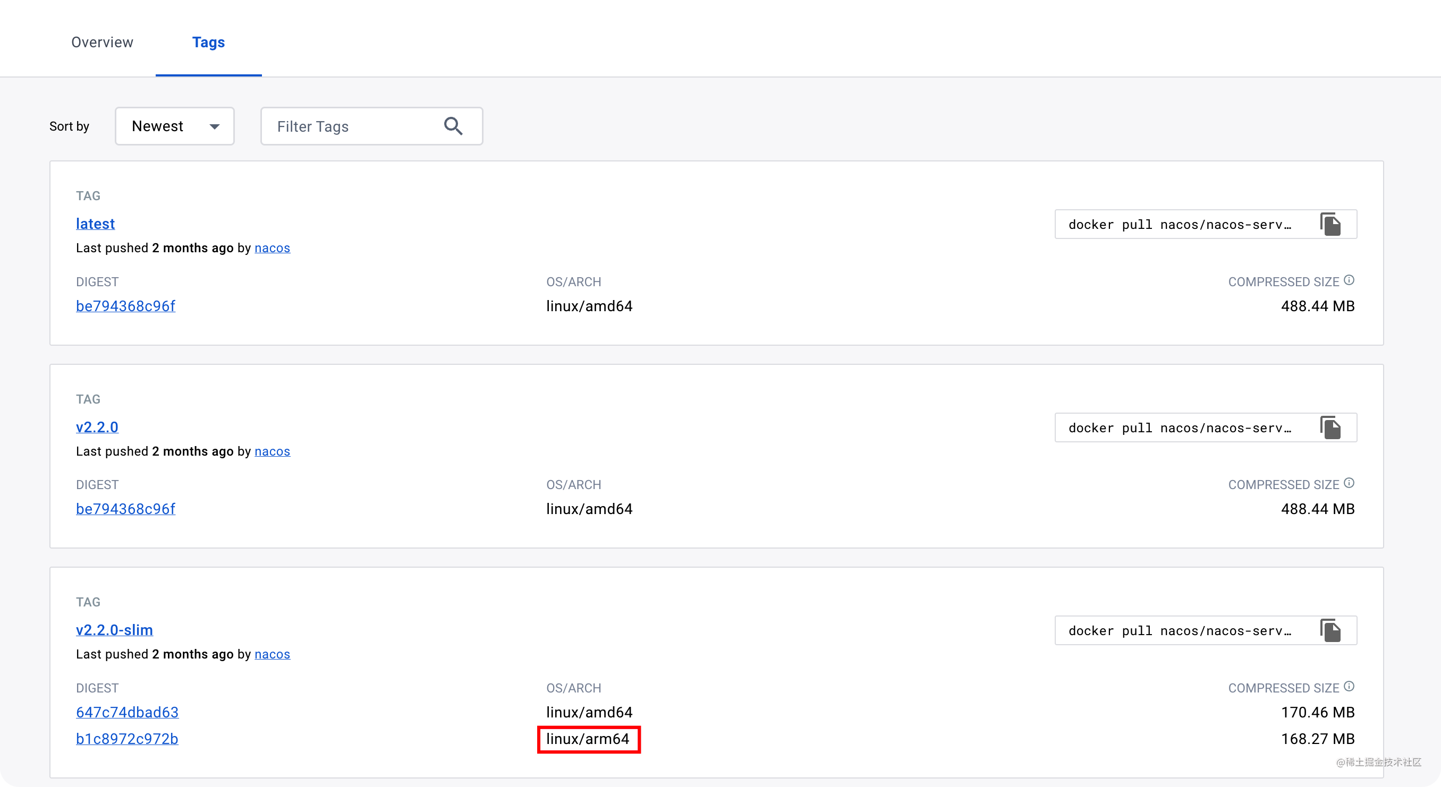Select the Tags tab
The image size is (1441, 787).
point(208,42)
